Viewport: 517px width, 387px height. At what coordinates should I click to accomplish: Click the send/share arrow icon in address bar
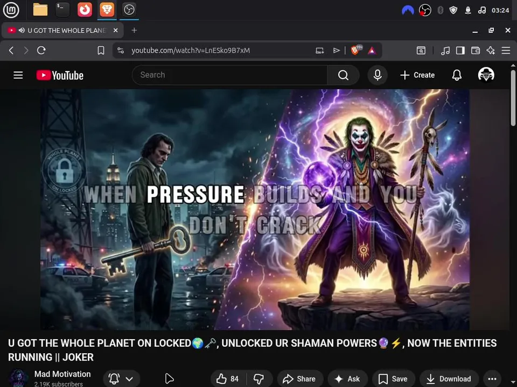[x=336, y=51]
